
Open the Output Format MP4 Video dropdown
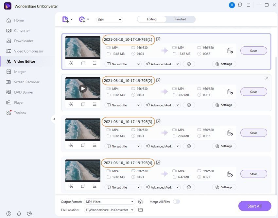tap(110, 202)
